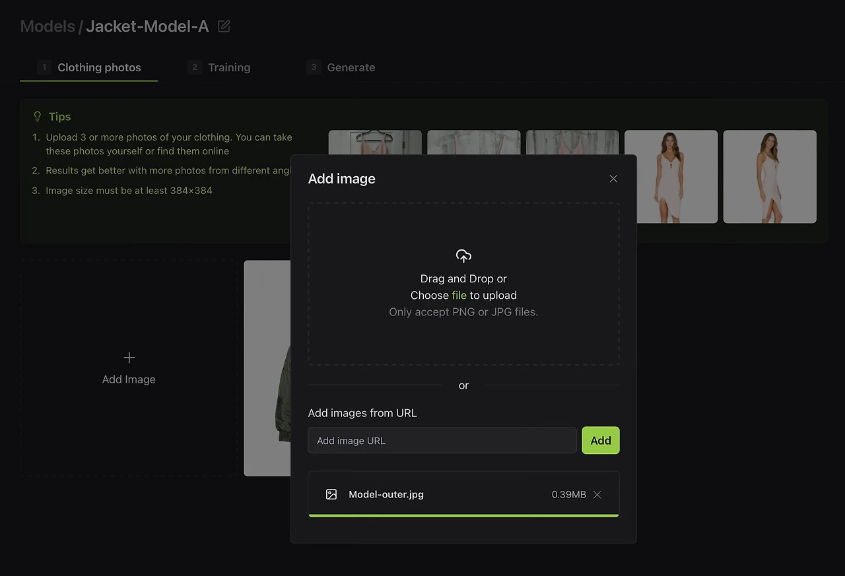The height and width of the screenshot is (576, 845).
Task: Click the 'Add Image' label text
Action: [x=129, y=379]
